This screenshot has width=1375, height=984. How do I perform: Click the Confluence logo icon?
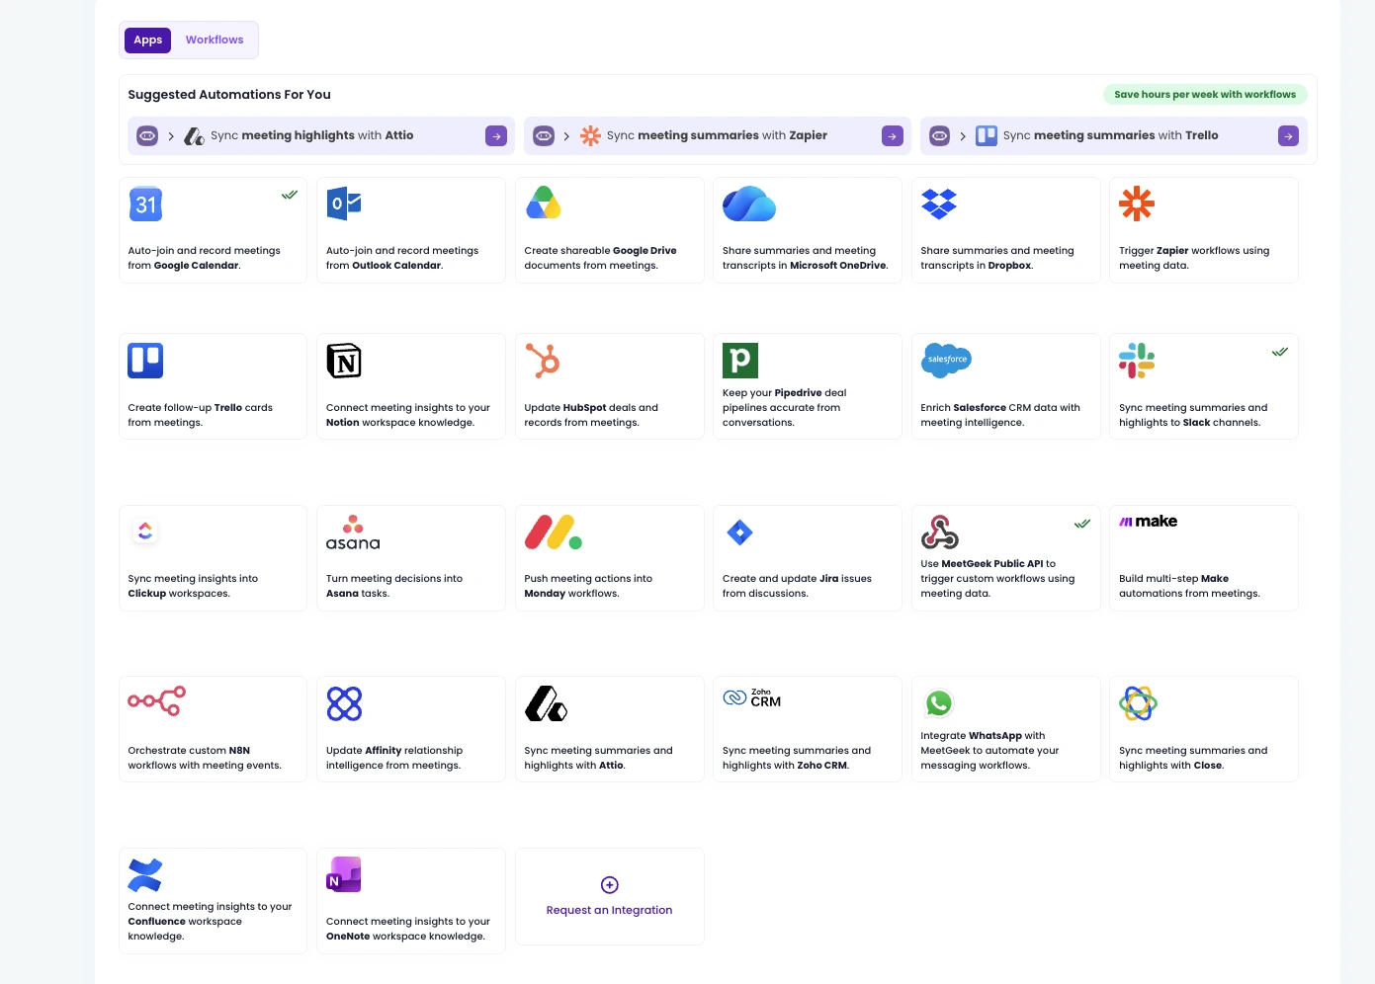click(145, 874)
